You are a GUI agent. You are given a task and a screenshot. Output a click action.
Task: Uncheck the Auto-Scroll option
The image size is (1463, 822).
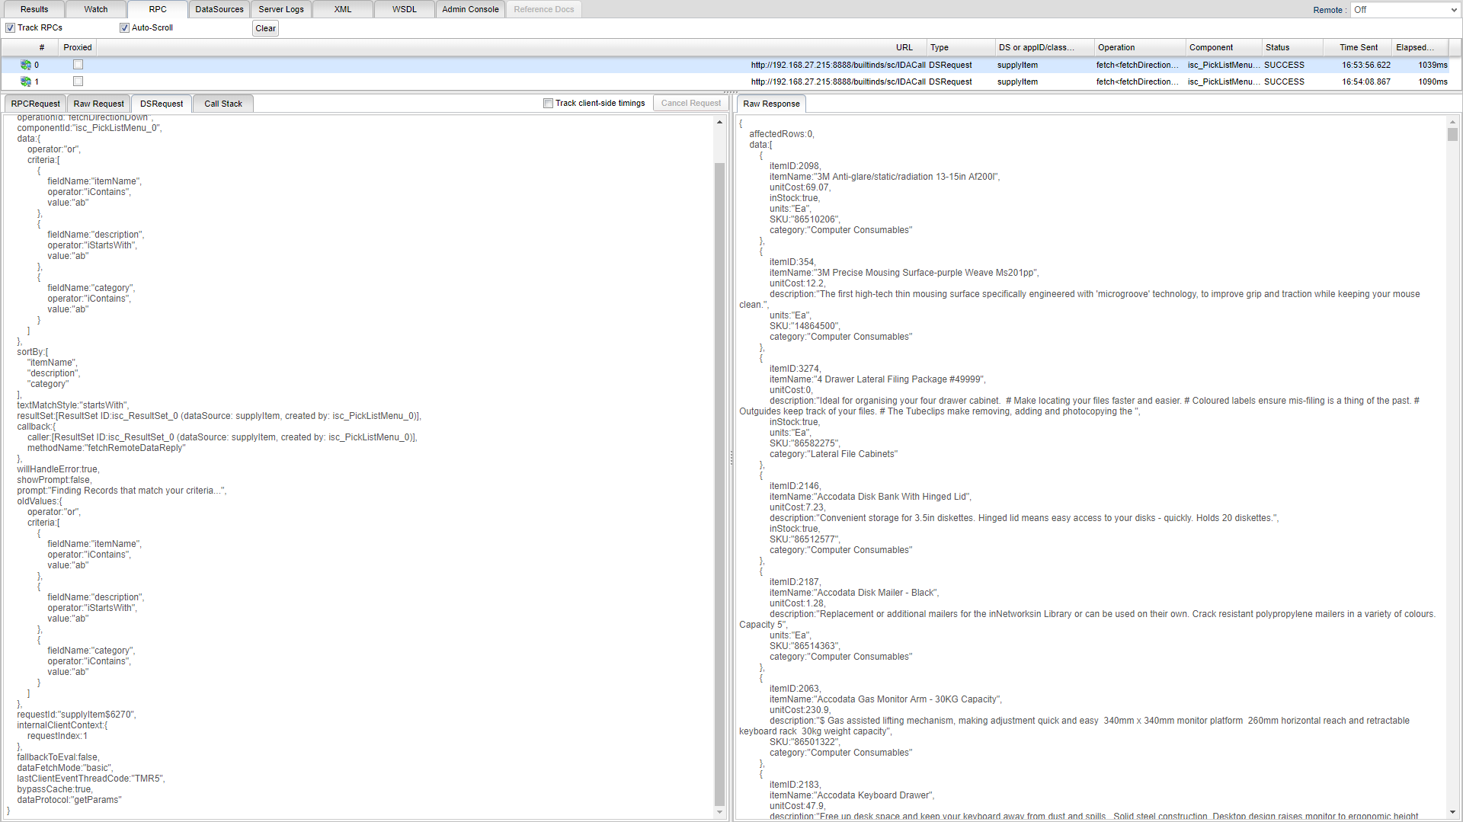pos(124,28)
